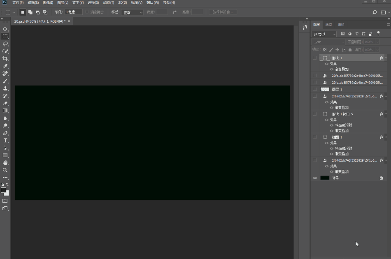The image size is (391, 259).
Task: Open the 类型 layer filter dropdown
Action: point(324,34)
